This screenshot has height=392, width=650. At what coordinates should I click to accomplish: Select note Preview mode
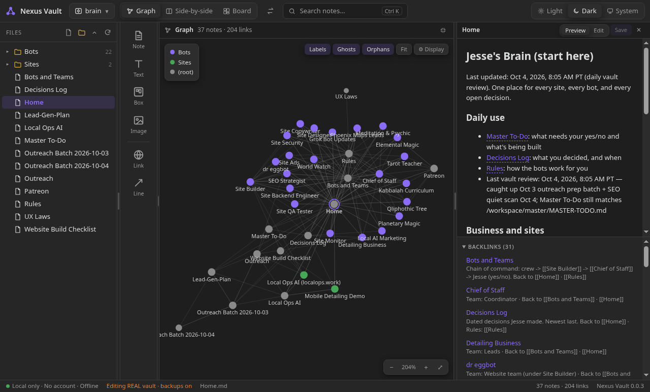[x=575, y=30]
